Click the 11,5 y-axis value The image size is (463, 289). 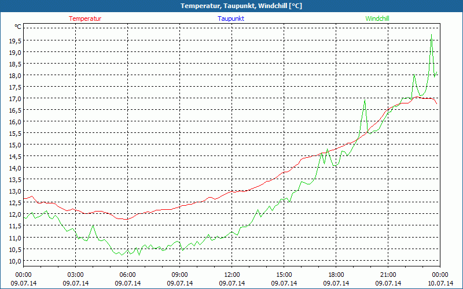[x=15, y=226]
